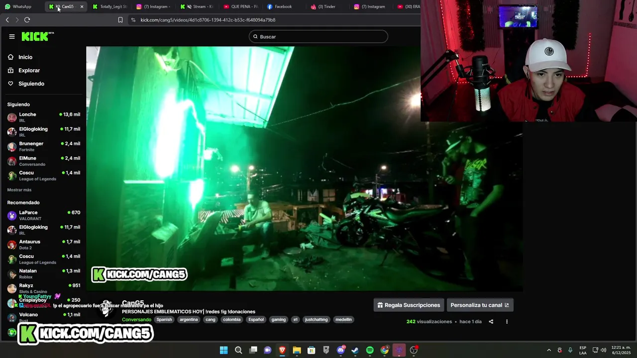Click the video player area

coord(304,169)
